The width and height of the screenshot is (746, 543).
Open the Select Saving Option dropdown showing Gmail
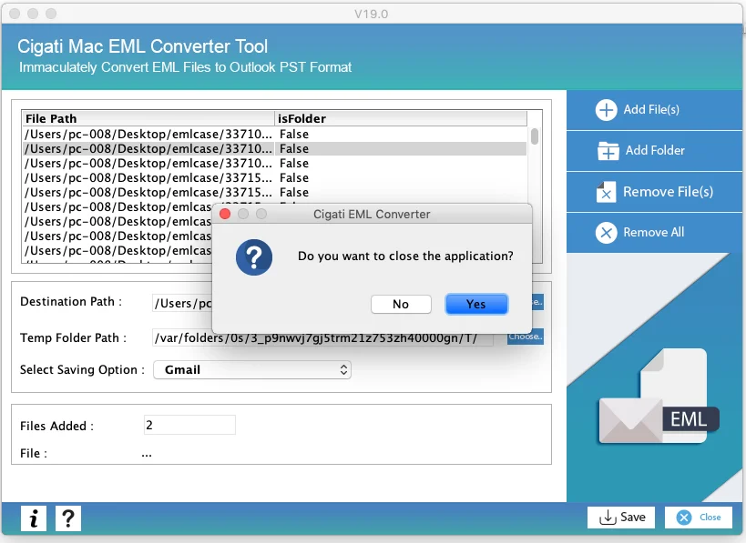252,369
